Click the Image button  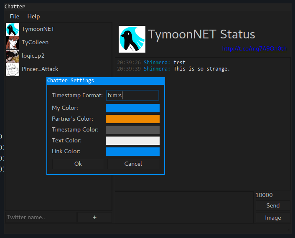tap(273, 218)
